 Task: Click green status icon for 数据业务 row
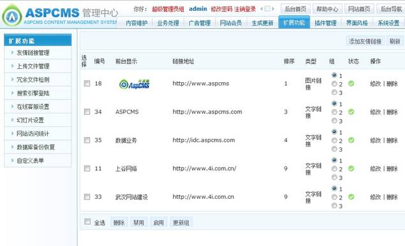[x=351, y=140]
